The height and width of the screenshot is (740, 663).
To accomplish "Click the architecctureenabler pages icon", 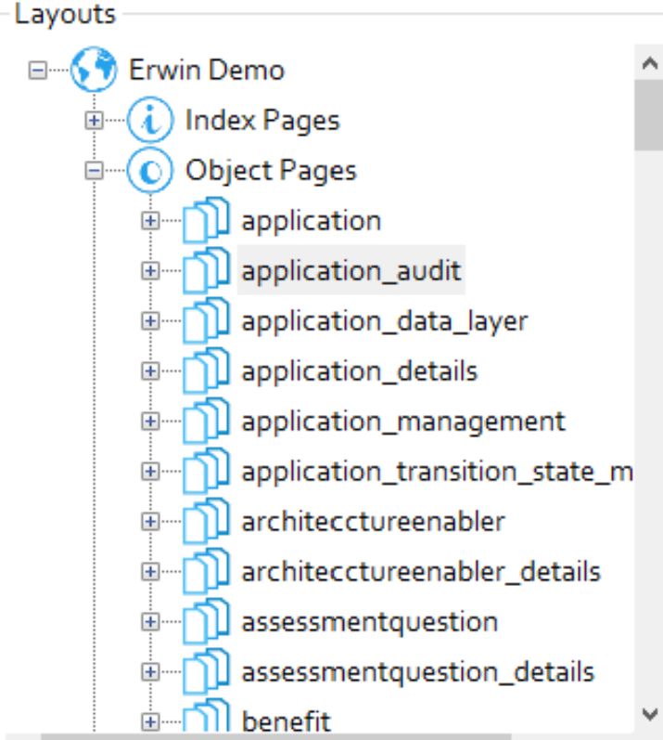I will tap(207, 521).
